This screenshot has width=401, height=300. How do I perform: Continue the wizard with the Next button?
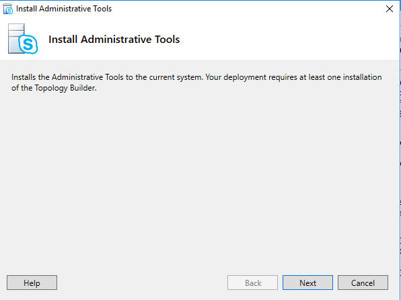pos(307,283)
